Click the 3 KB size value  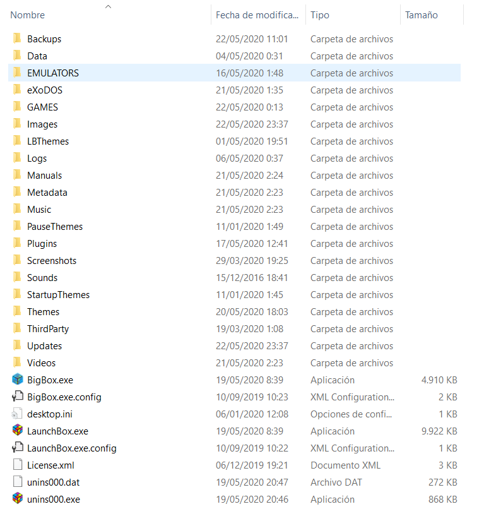448,465
